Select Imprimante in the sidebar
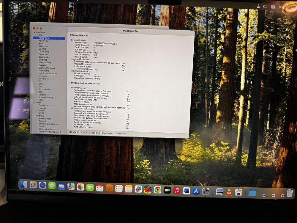The height and width of the screenshot is (223, 297). 44,70
